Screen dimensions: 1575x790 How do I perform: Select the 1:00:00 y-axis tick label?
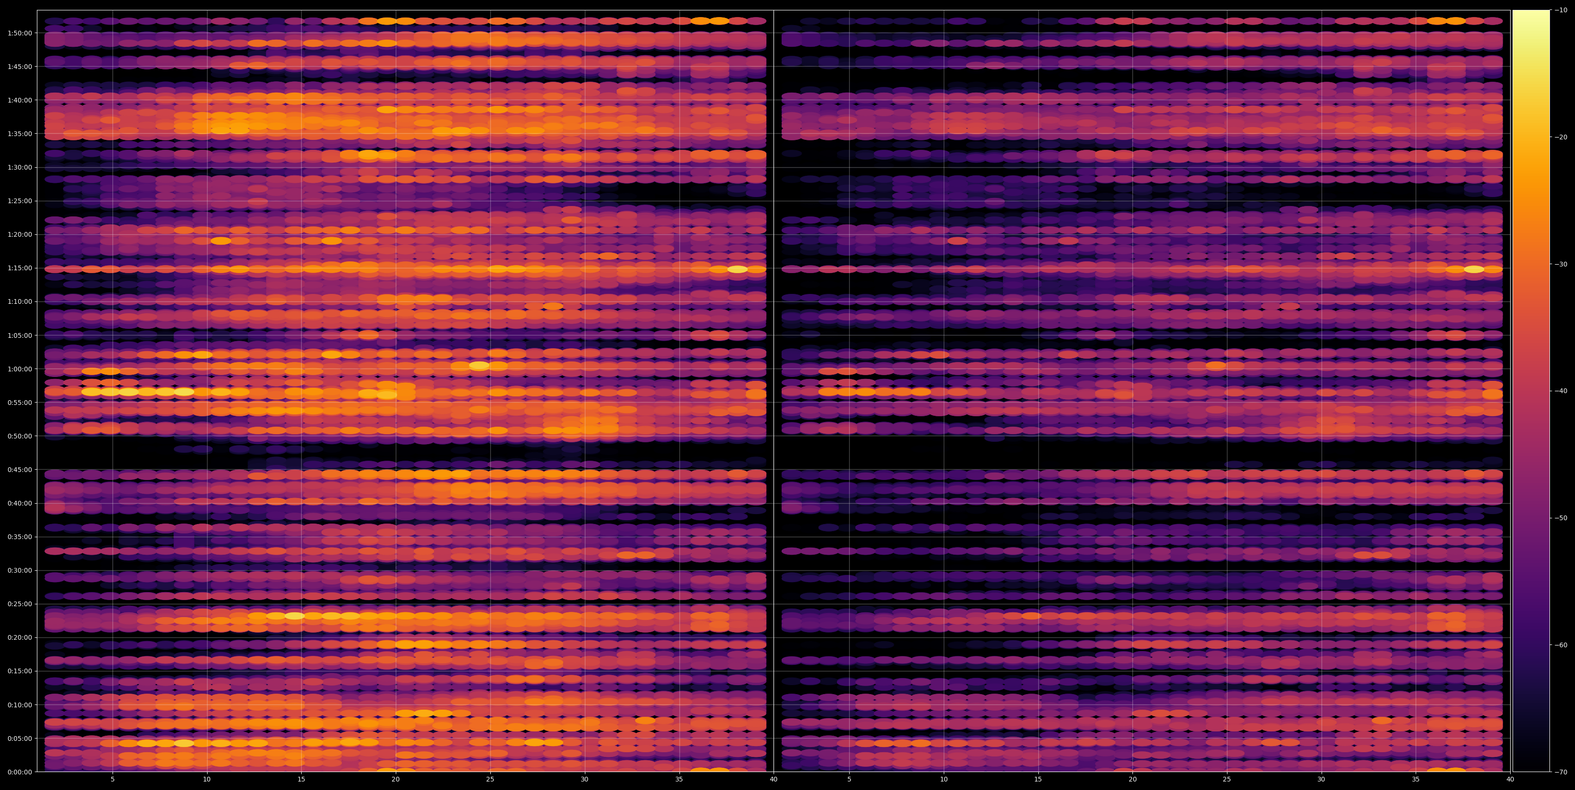point(20,369)
